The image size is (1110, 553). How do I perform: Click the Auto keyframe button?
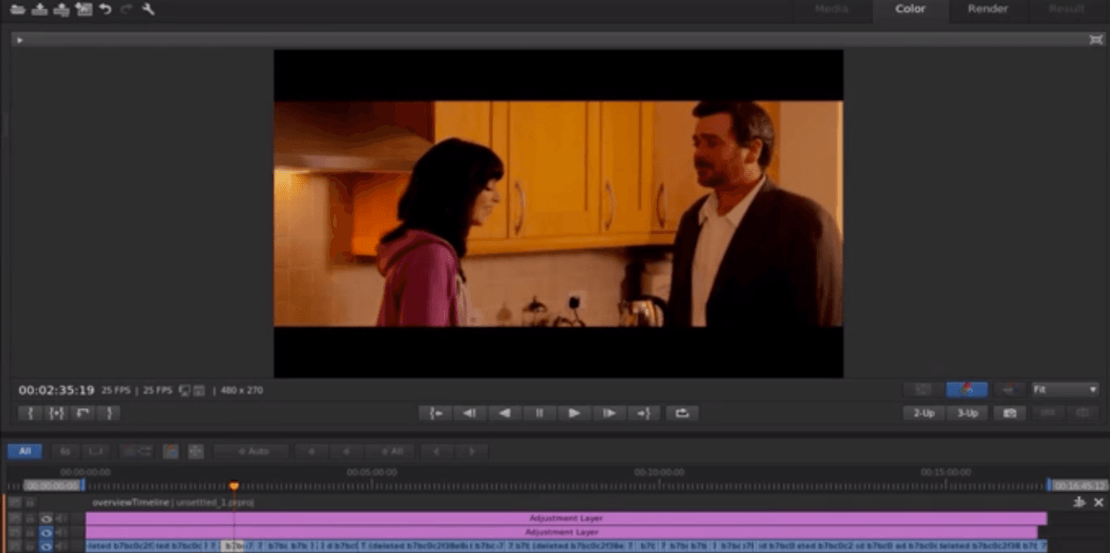(252, 451)
